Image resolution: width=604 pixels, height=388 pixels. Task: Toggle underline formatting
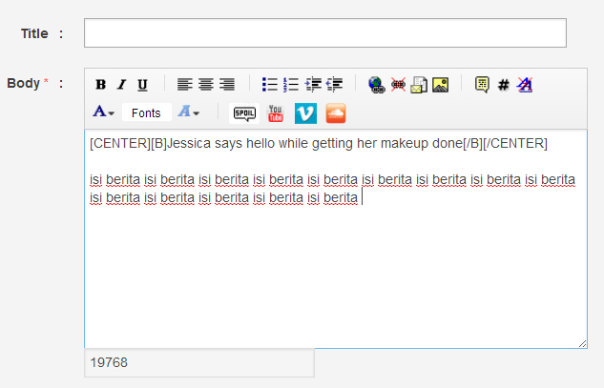coord(142,85)
